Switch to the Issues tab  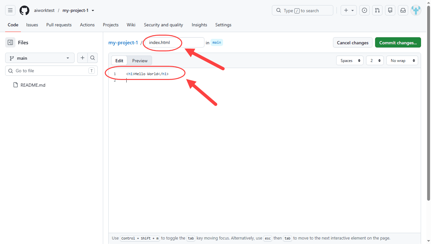[32, 25]
